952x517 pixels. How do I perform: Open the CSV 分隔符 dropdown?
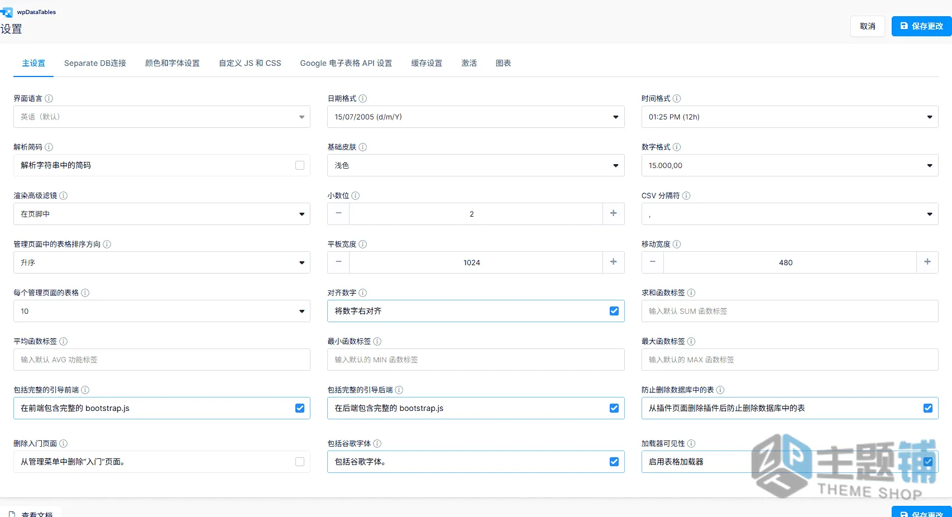(790, 214)
